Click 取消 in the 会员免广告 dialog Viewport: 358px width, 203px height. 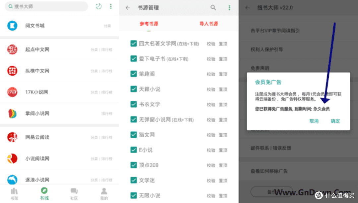tap(314, 121)
